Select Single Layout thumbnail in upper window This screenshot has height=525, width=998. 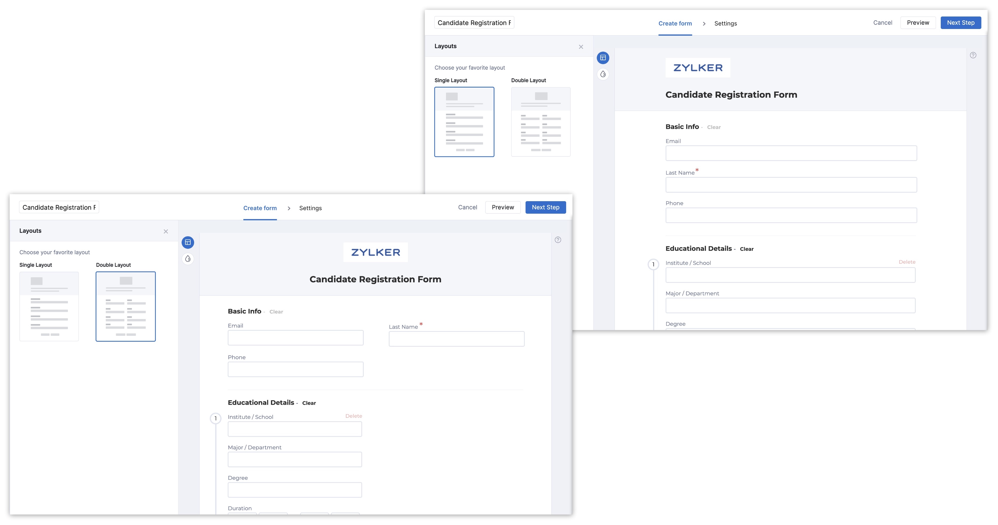click(x=464, y=122)
